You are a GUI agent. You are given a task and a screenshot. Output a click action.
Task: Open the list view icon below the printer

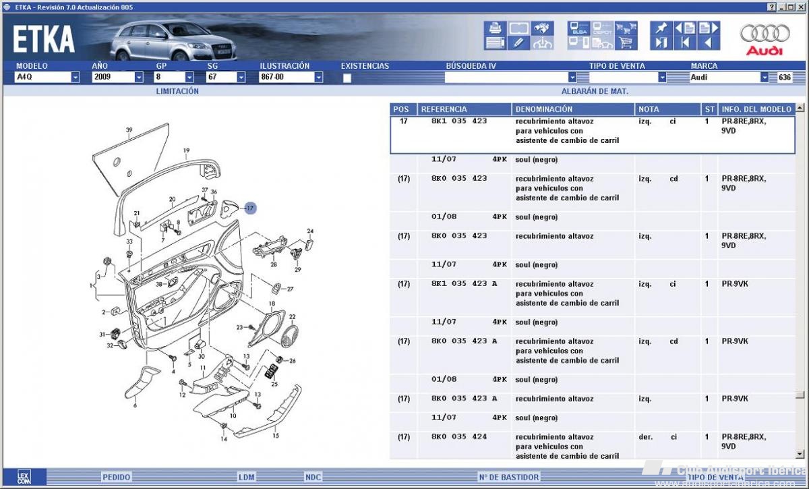click(494, 42)
